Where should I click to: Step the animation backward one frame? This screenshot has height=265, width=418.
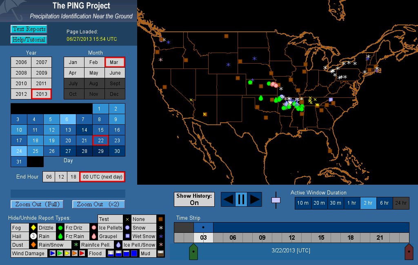click(x=228, y=199)
